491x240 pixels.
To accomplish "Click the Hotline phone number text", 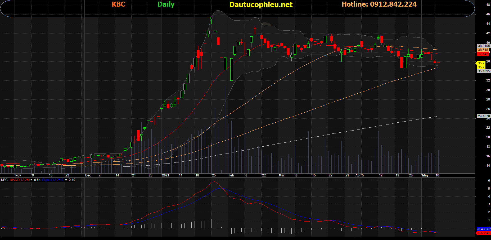I will point(379,4).
